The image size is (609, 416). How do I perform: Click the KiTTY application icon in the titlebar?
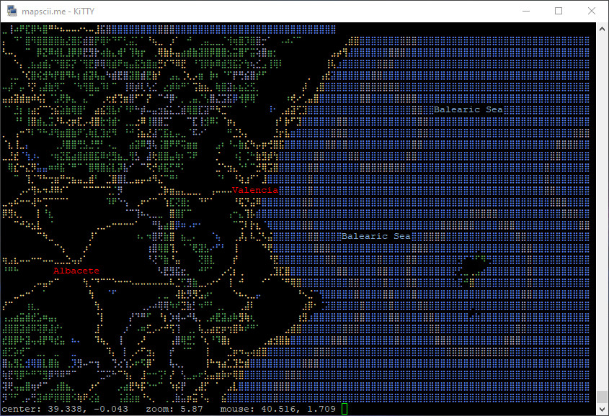10,10
